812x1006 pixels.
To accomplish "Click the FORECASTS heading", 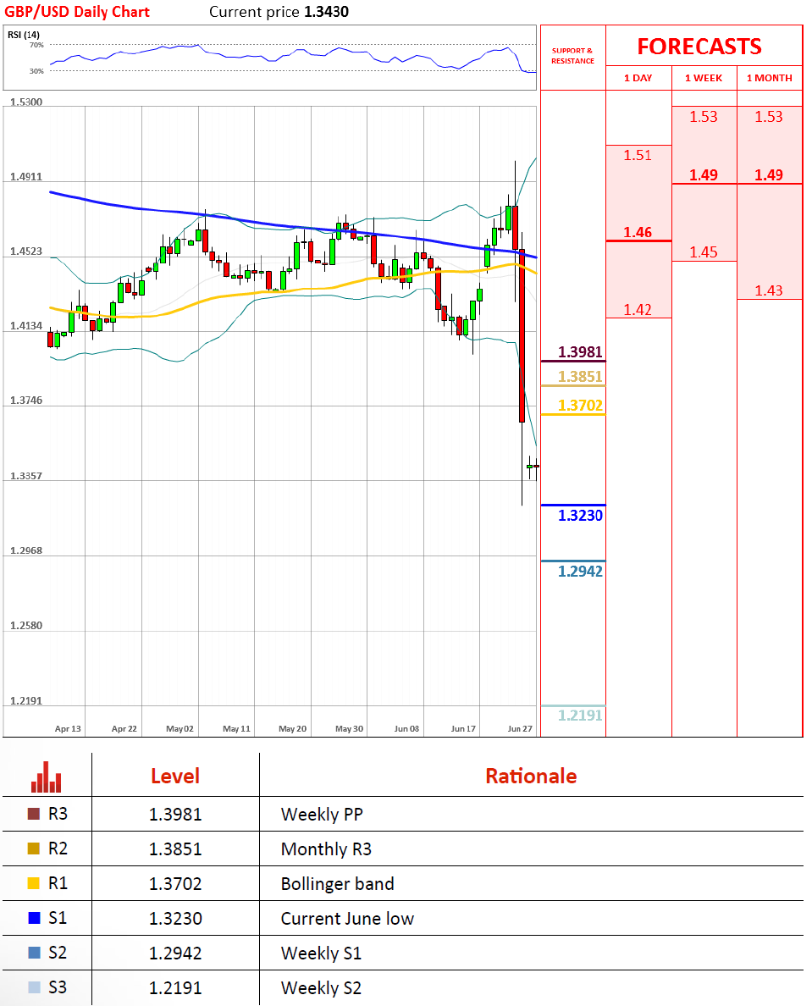I will coord(699,47).
